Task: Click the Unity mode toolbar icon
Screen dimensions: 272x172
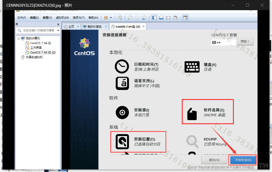Action: (x=175, y=18)
